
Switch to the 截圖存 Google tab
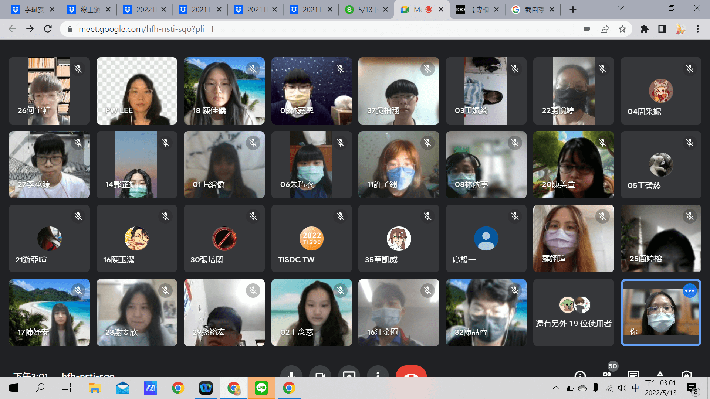(532, 10)
